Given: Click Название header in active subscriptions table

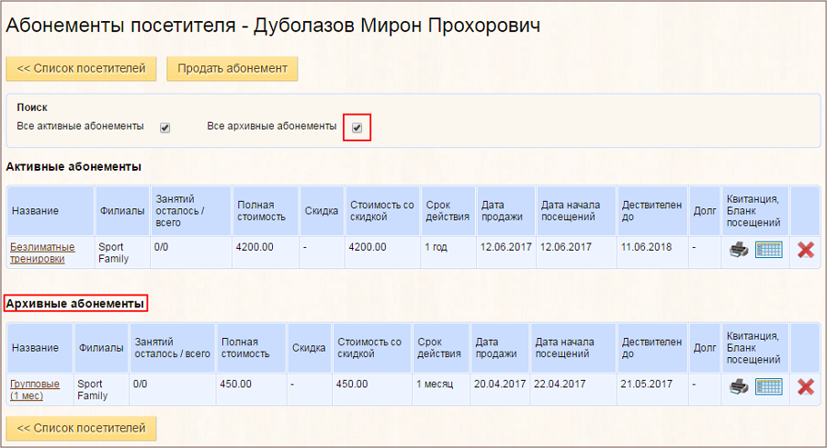Looking at the screenshot, I should (x=35, y=211).
